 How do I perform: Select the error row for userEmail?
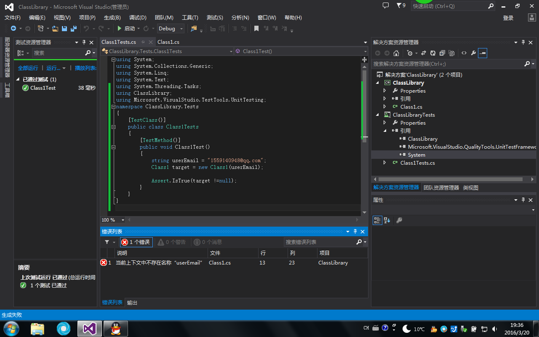(234, 263)
